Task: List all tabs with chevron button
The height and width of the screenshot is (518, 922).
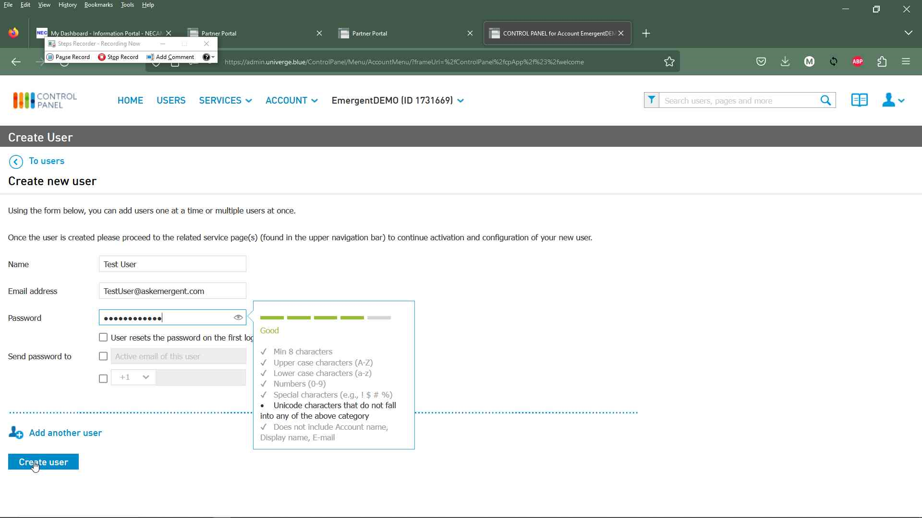Action: tap(909, 33)
